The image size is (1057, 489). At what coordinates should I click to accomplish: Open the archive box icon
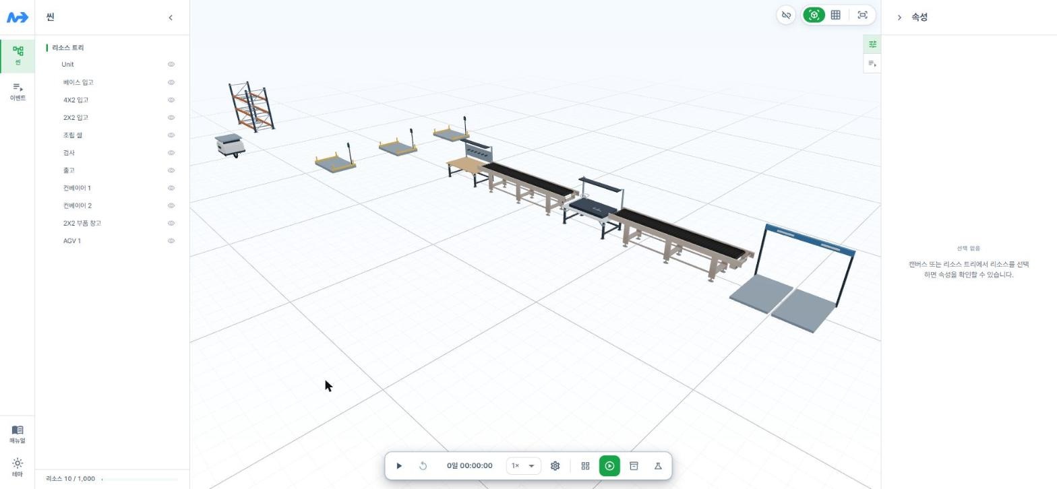click(634, 465)
